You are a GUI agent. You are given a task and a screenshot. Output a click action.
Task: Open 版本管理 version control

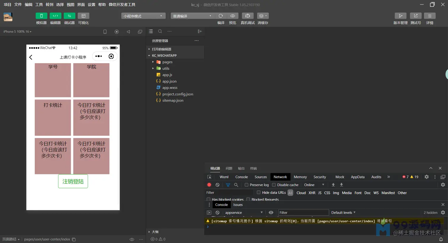pos(401,16)
